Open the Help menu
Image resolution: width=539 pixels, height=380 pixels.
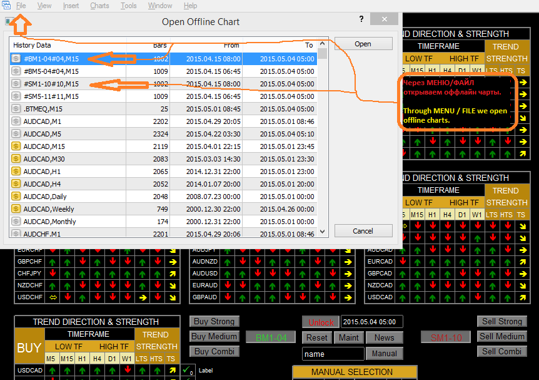pos(190,6)
